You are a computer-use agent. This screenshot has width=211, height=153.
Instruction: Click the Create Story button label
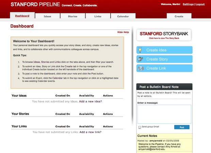tap(157, 59)
